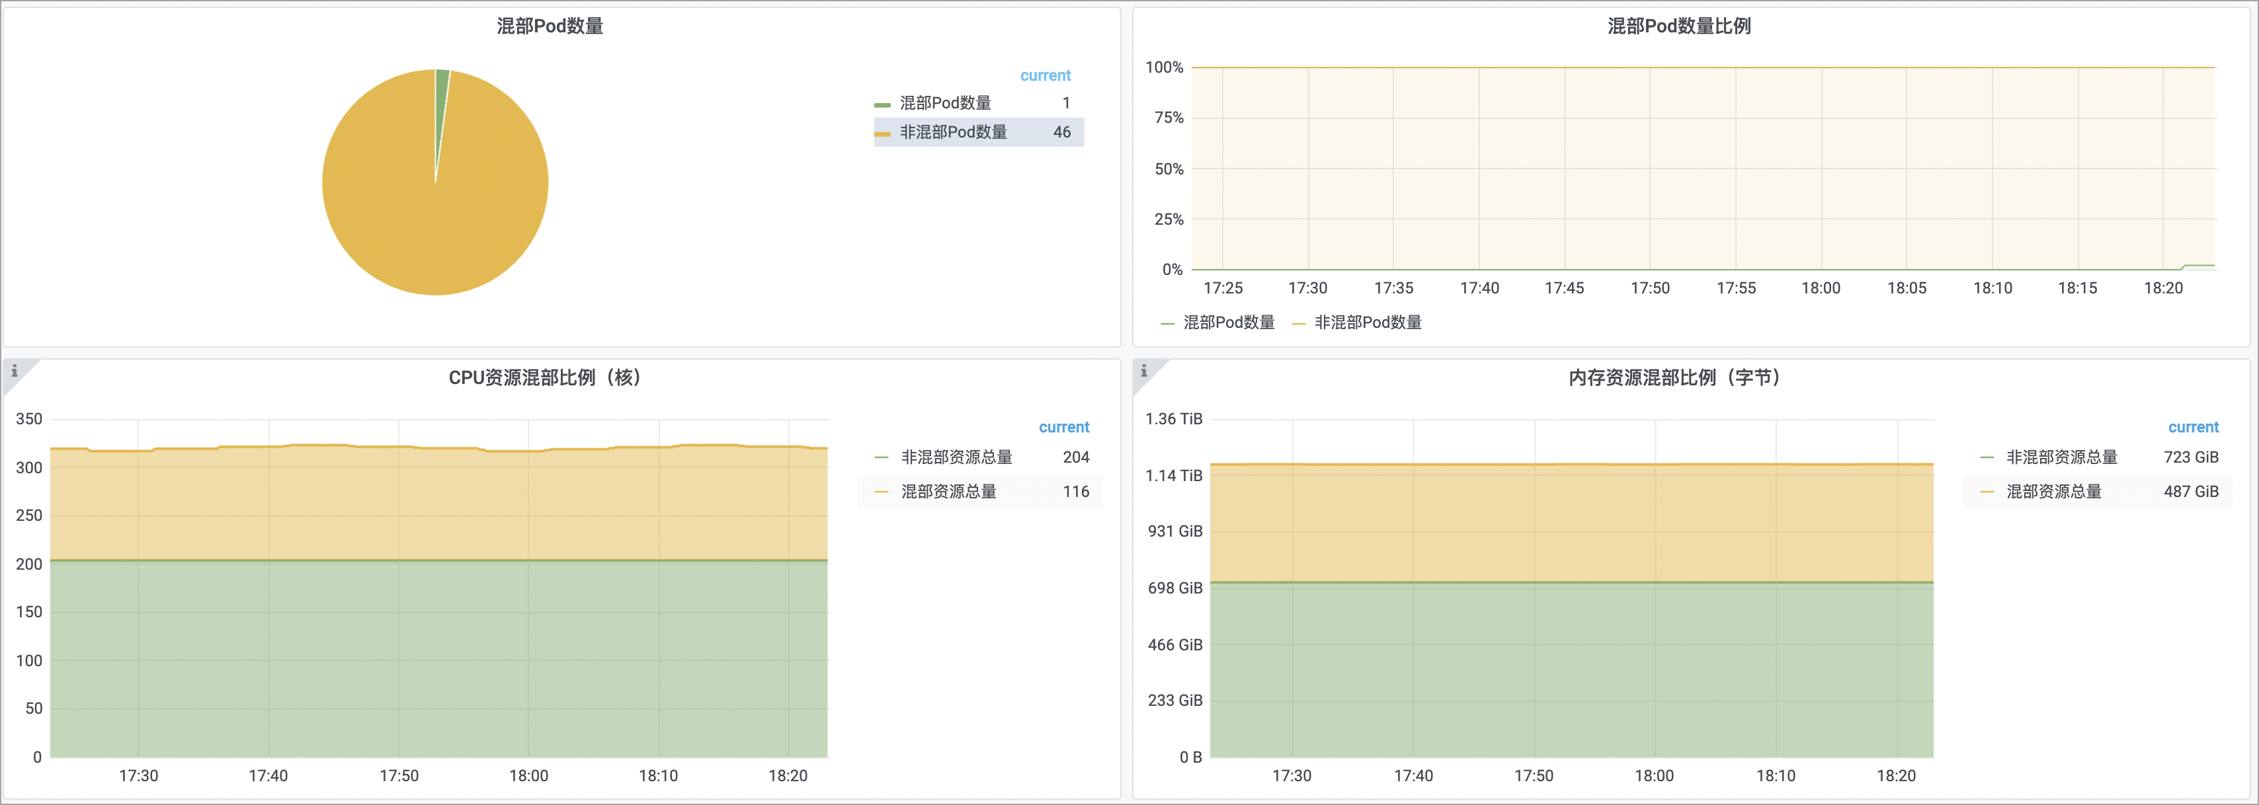Screen dimensions: 2259x805
Task: Click CPU legend value 116
Action: click(x=1076, y=492)
